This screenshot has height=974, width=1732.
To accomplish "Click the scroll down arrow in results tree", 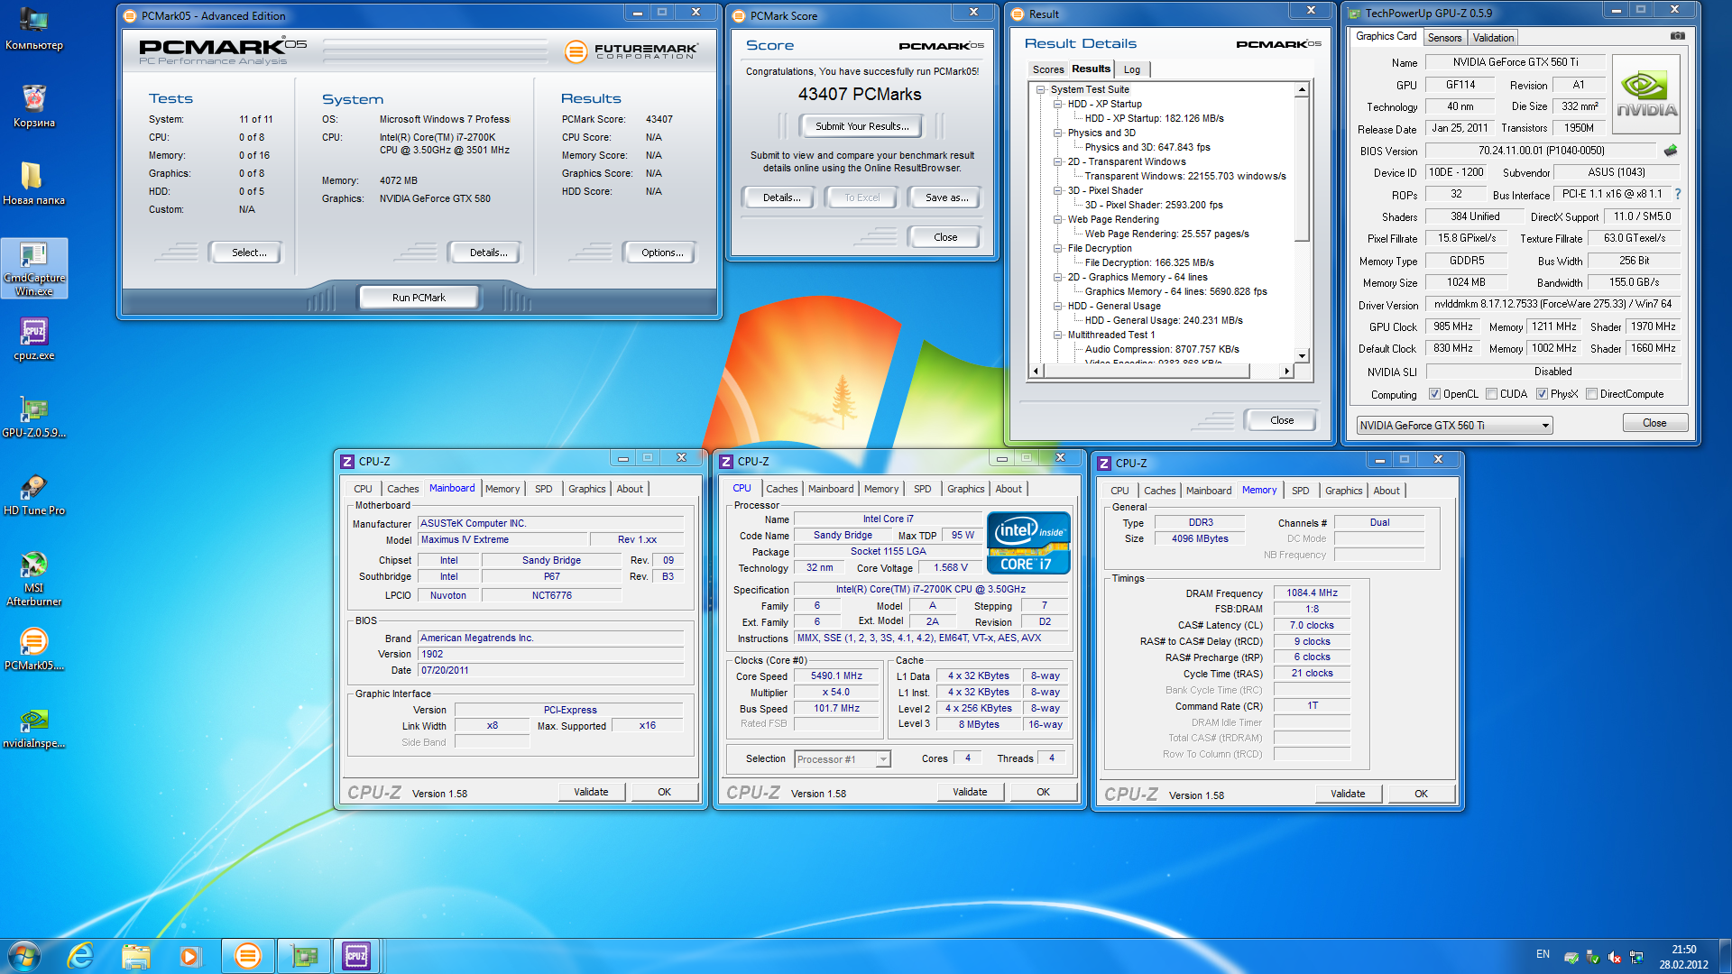I will [1302, 355].
